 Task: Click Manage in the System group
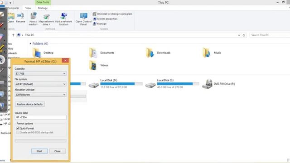100,24
